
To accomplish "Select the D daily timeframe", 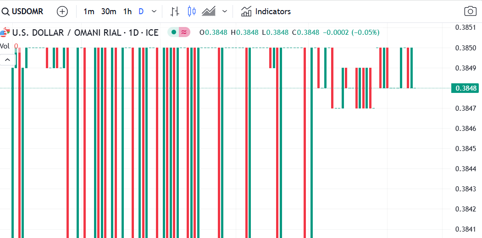I will click(141, 11).
